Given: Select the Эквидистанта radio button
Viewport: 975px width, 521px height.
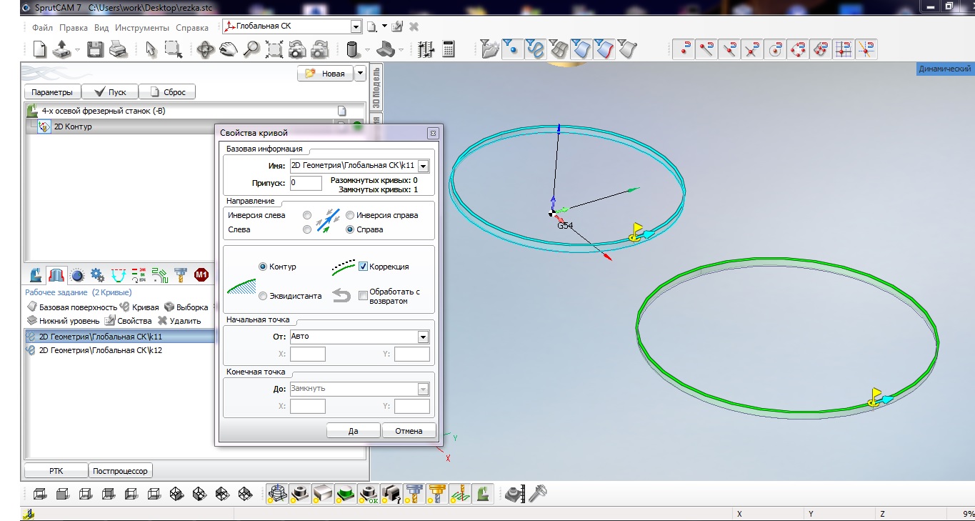Looking at the screenshot, I should pos(264,296).
